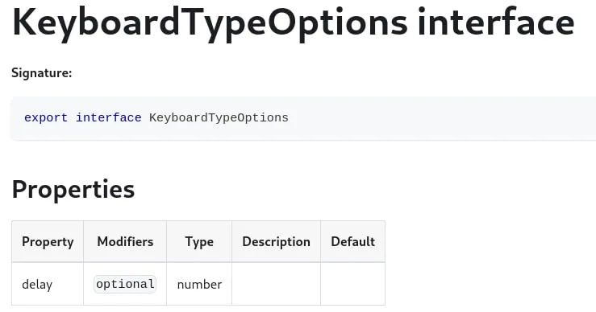Click the Description column header

click(x=277, y=241)
